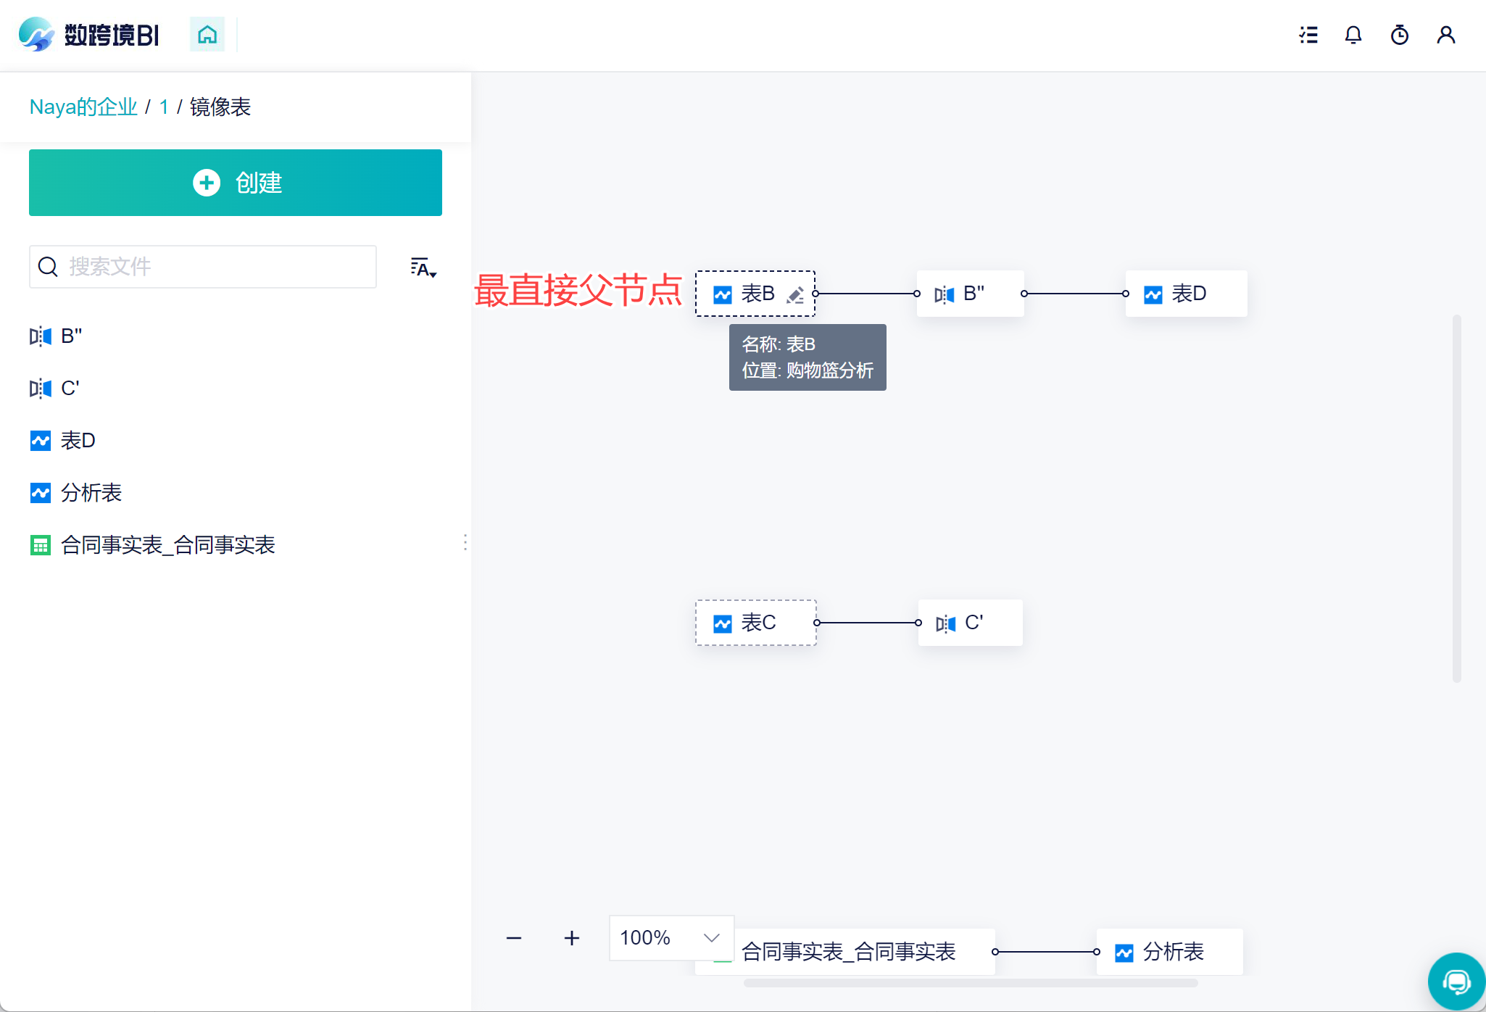1486x1012 pixels.
Task: Open the task list icon in header
Action: pyautogui.click(x=1308, y=35)
